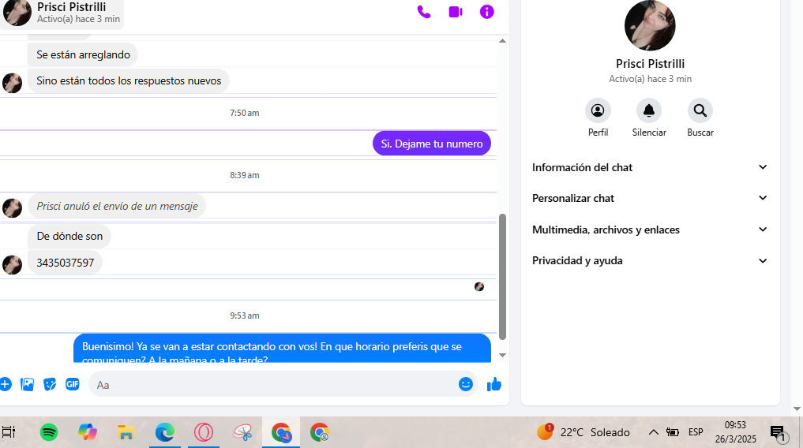The height and width of the screenshot is (448, 803).
Task: Start a video call with Prisci
Action: pos(456,12)
